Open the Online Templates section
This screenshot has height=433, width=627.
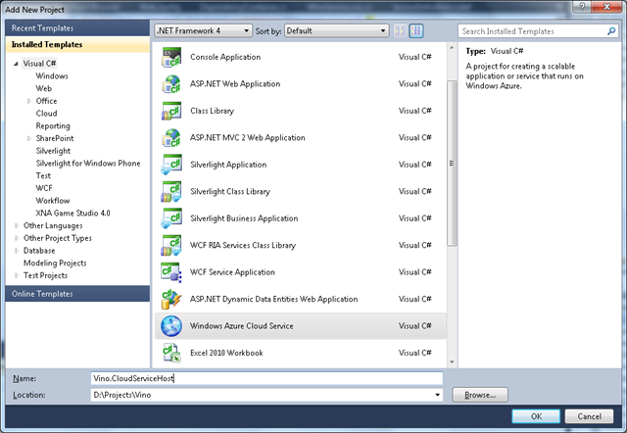(77, 294)
